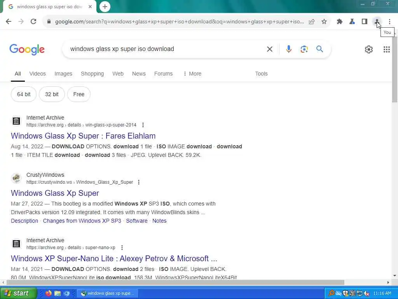
Task: Close the windows glass xp super tab
Action: point(90,7)
